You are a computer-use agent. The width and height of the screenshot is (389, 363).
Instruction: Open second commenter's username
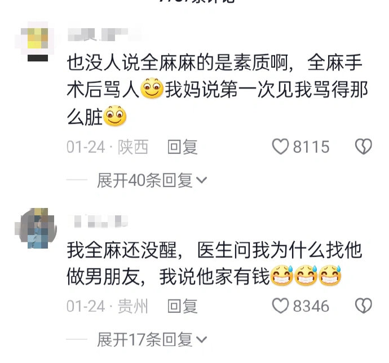tap(100, 222)
